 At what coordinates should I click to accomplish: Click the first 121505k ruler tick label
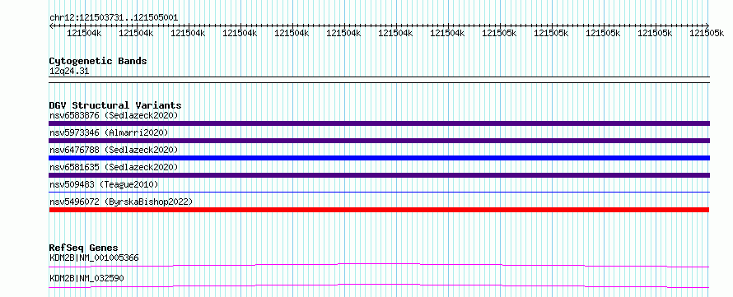click(x=499, y=33)
